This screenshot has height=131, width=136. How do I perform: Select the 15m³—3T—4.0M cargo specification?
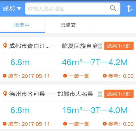pyautogui.click(x=95, y=110)
